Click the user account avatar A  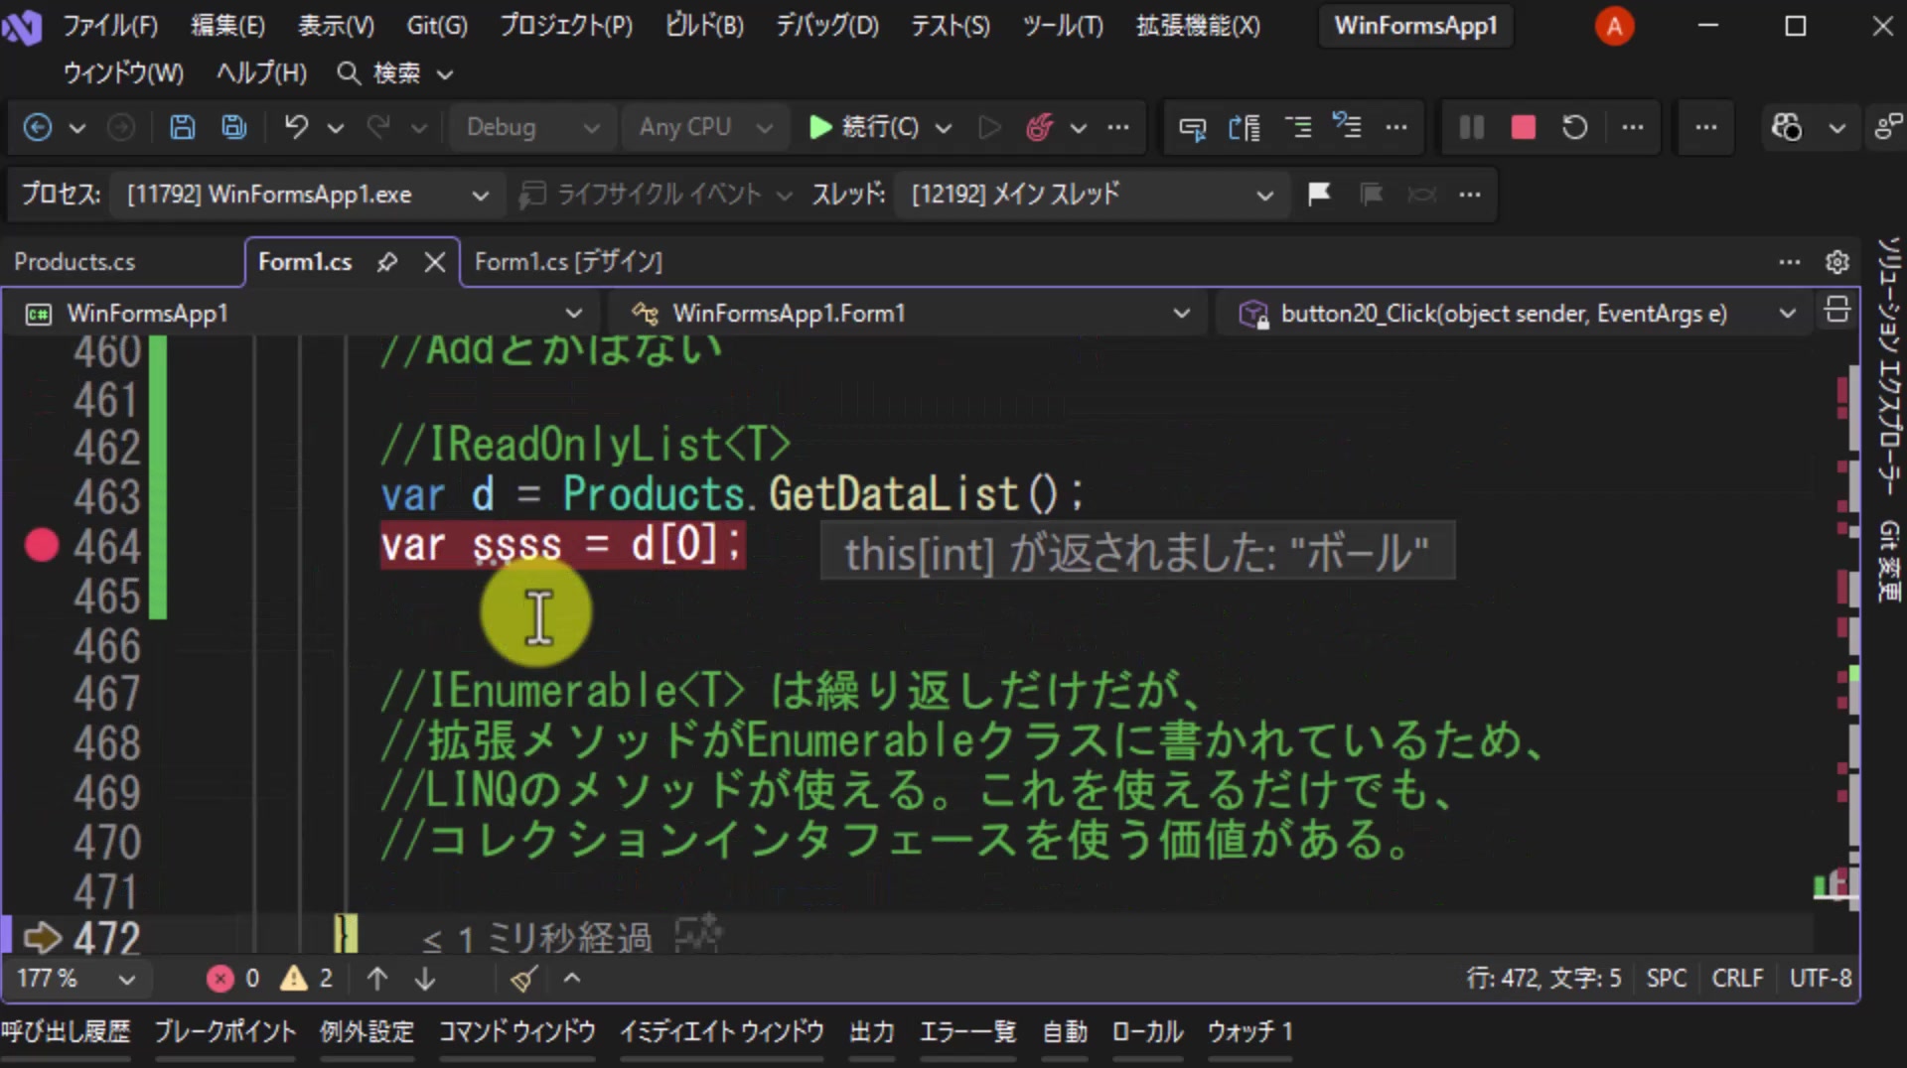[x=1614, y=26]
